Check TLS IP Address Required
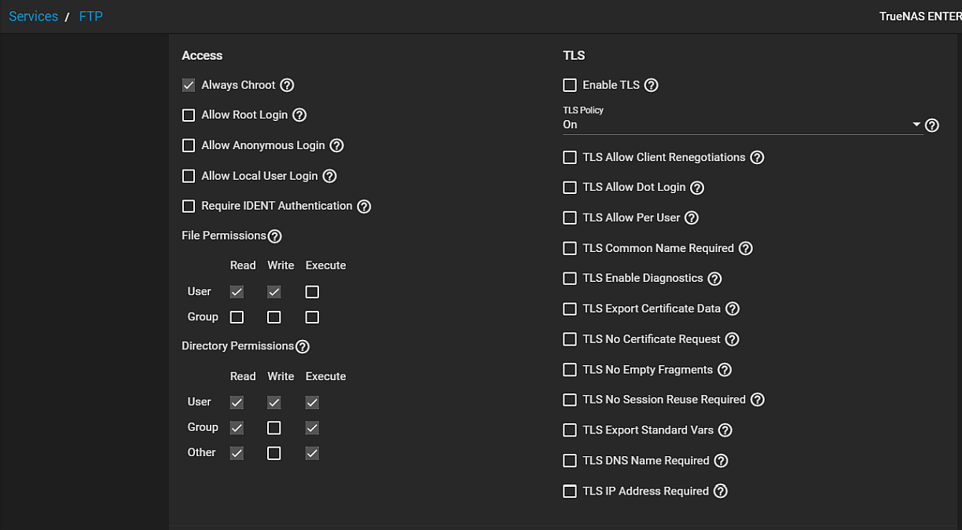 [x=570, y=492]
